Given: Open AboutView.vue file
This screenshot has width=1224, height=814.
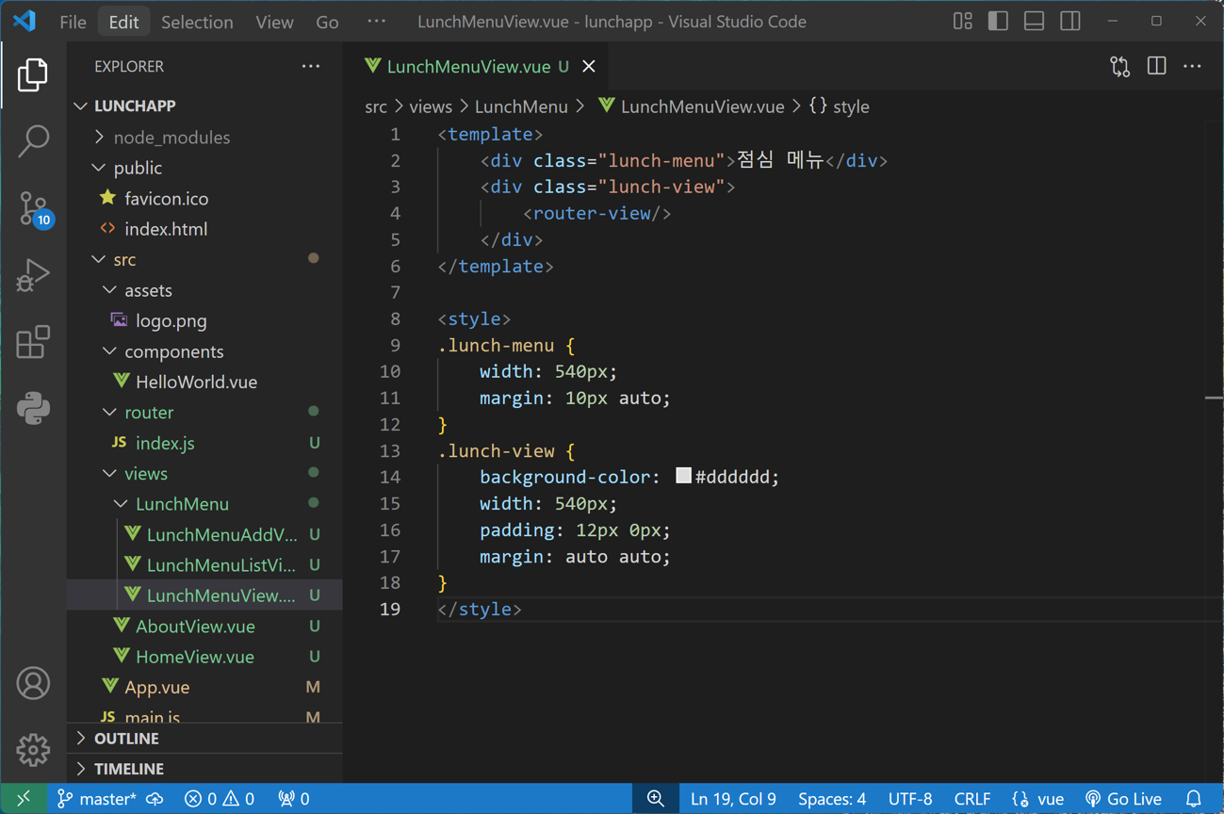Looking at the screenshot, I should pyautogui.click(x=204, y=627).
